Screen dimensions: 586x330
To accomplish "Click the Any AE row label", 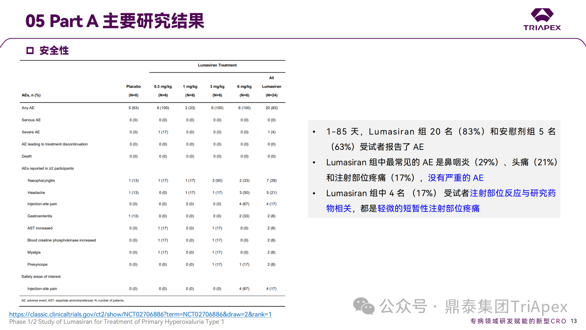I will (x=28, y=108).
